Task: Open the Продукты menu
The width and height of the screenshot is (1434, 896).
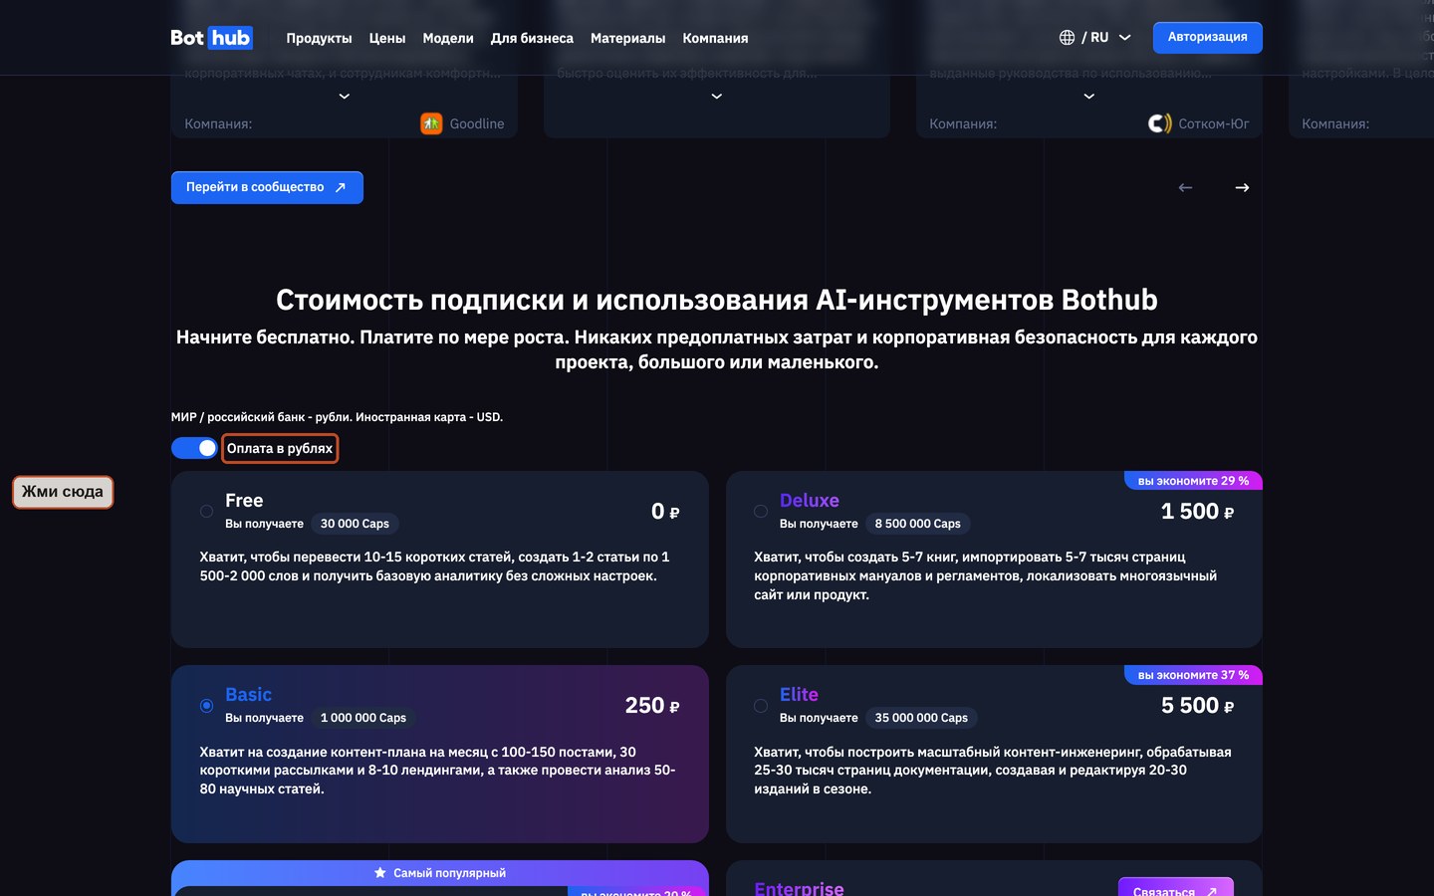Action: (319, 38)
